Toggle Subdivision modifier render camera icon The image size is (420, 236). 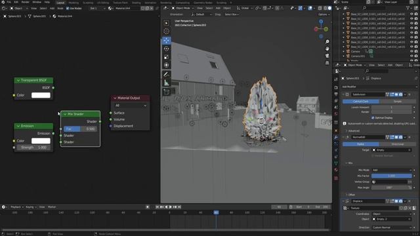click(x=401, y=94)
